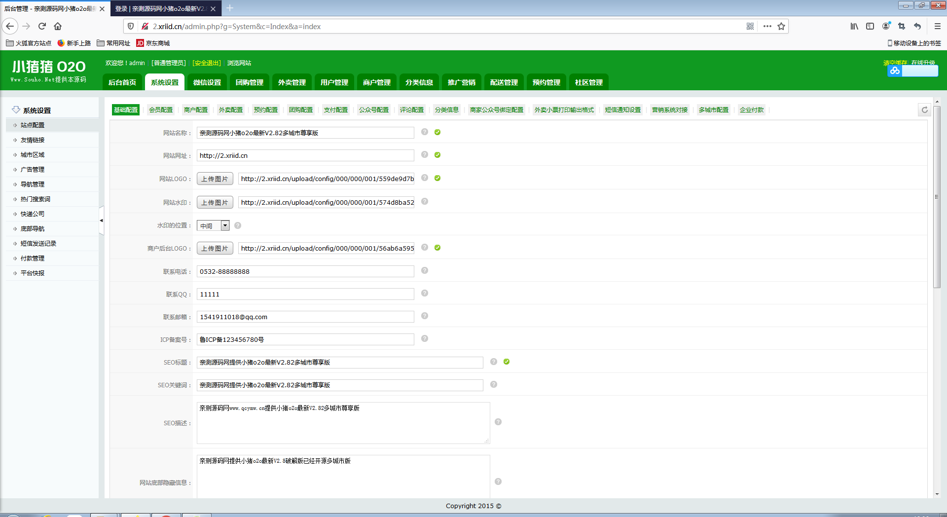Click 上传图片 button for 网站LOGO
Image resolution: width=947 pixels, height=517 pixels.
pyautogui.click(x=215, y=179)
